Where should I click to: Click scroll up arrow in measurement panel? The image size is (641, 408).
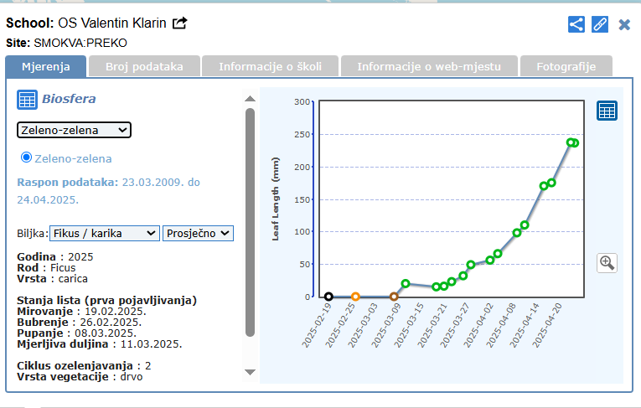point(250,99)
